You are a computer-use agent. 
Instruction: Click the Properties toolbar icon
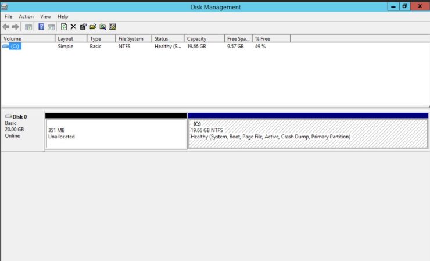[x=83, y=27]
